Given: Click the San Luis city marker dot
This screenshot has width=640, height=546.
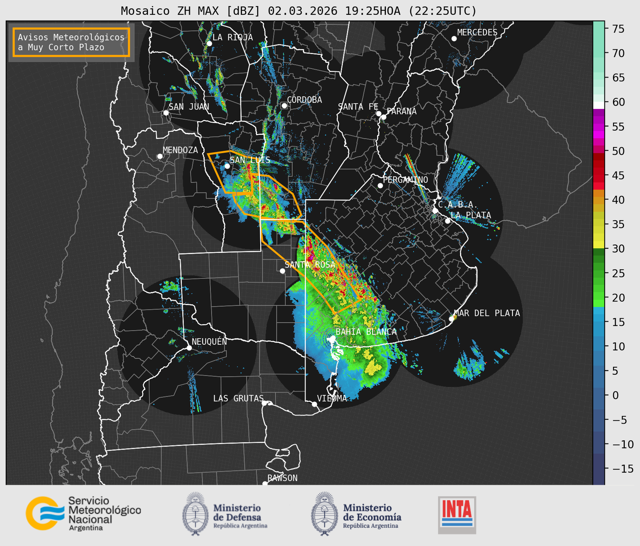Looking at the screenshot, I should coord(227,166).
